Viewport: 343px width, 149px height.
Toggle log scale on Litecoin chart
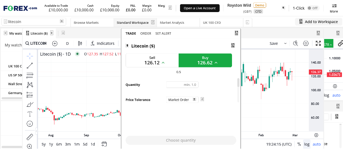tap(307, 144)
